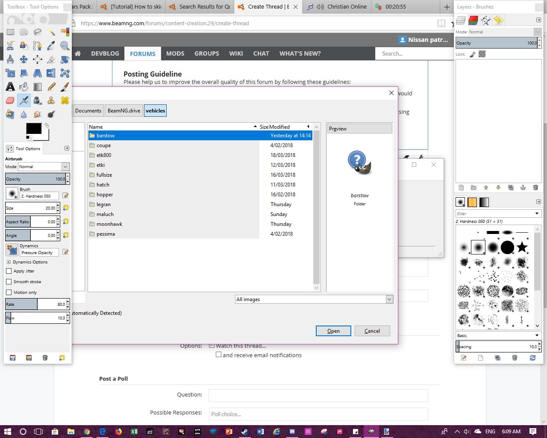Screen dimensions: 547x438
Task: Tick 'and receive email notifications' checkbox
Action: (x=219, y=355)
